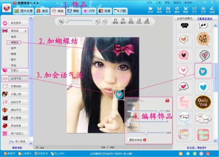Open the 可爱心 category

pyautogui.click(x=15, y=71)
